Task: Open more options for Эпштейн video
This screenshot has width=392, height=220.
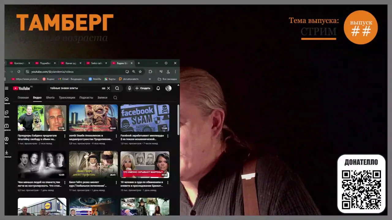Action: [x=65, y=136]
